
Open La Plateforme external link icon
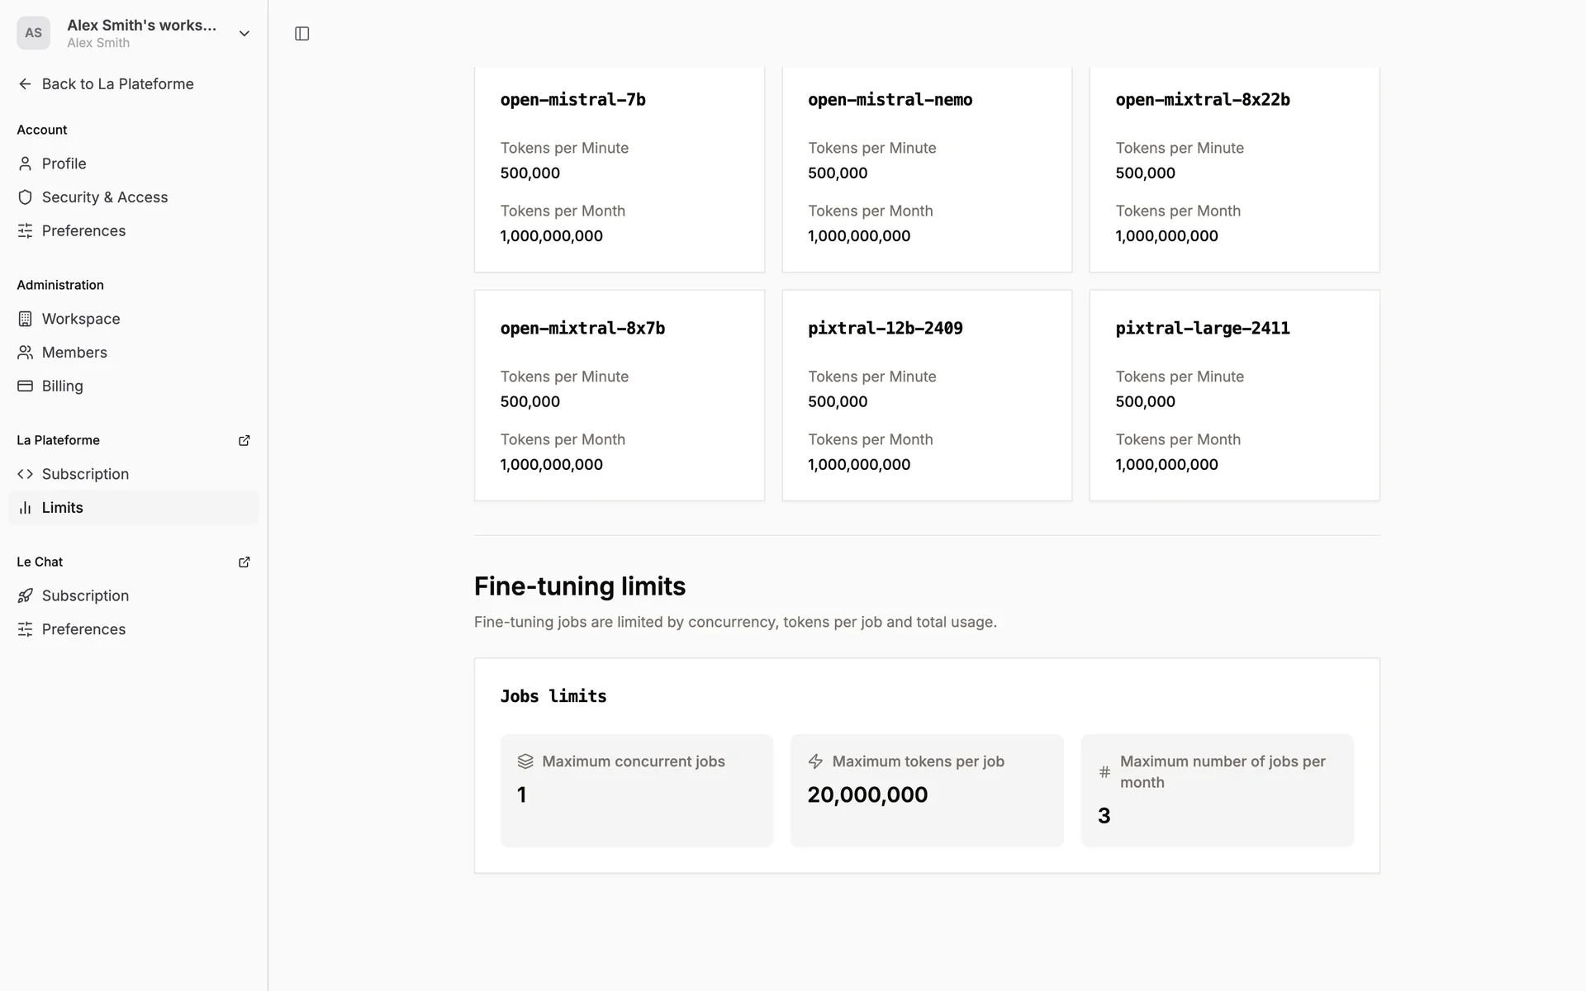(x=244, y=440)
